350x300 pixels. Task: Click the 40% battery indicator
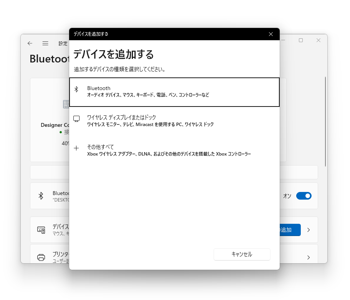(x=66, y=143)
